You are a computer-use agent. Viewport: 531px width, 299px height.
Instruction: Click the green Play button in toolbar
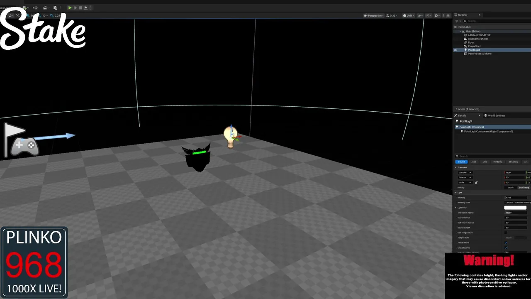(x=70, y=7)
